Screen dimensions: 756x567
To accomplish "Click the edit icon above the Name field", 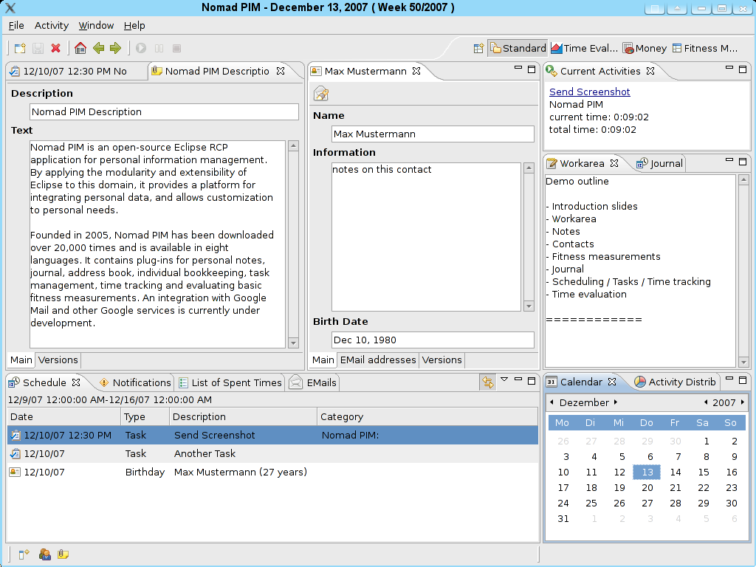I will [x=320, y=94].
